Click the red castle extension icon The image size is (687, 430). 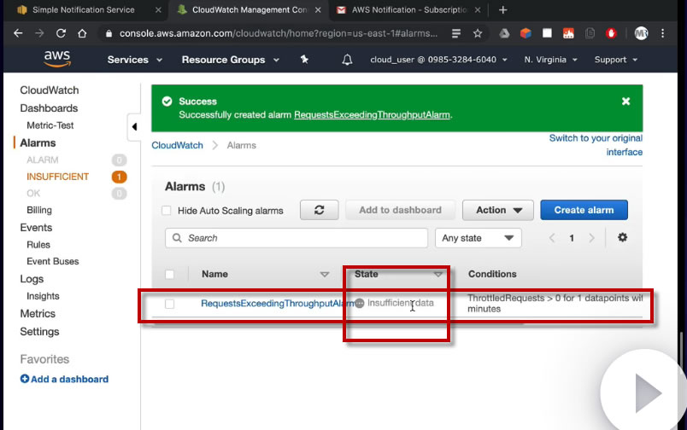(x=568, y=33)
